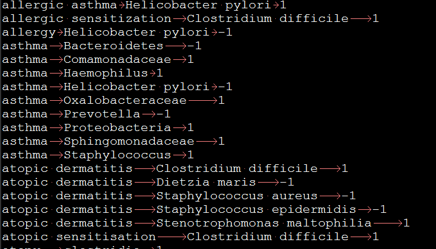The height and width of the screenshot is (249, 436).
Task: Click Staphylococcus aureus entry
Action: point(237,196)
